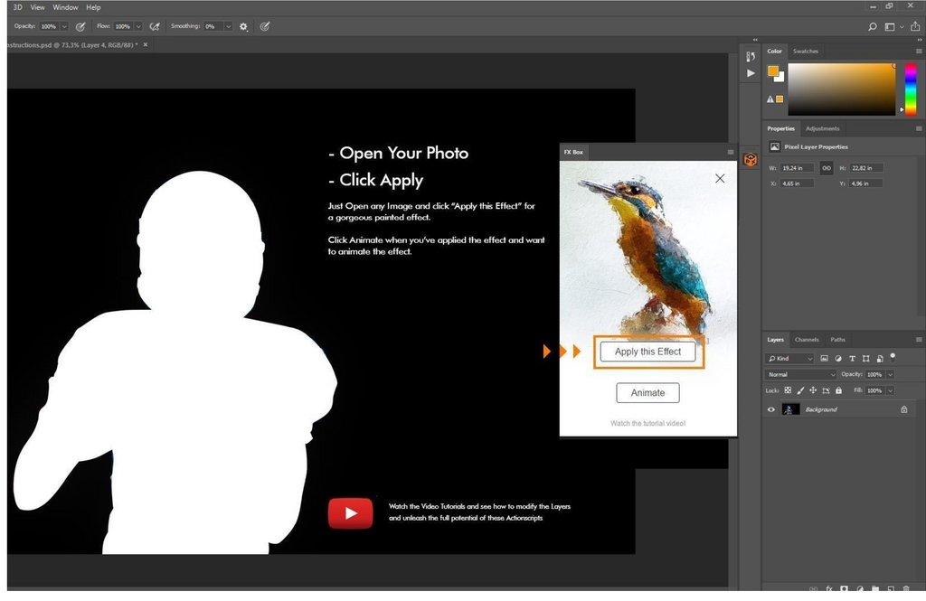Viewport: 926px width, 601px height.
Task: Open the Window menu
Action: [65, 7]
